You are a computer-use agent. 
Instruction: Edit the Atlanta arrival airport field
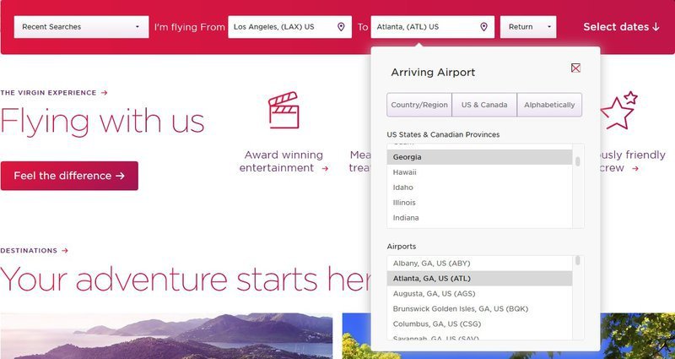coord(433,27)
